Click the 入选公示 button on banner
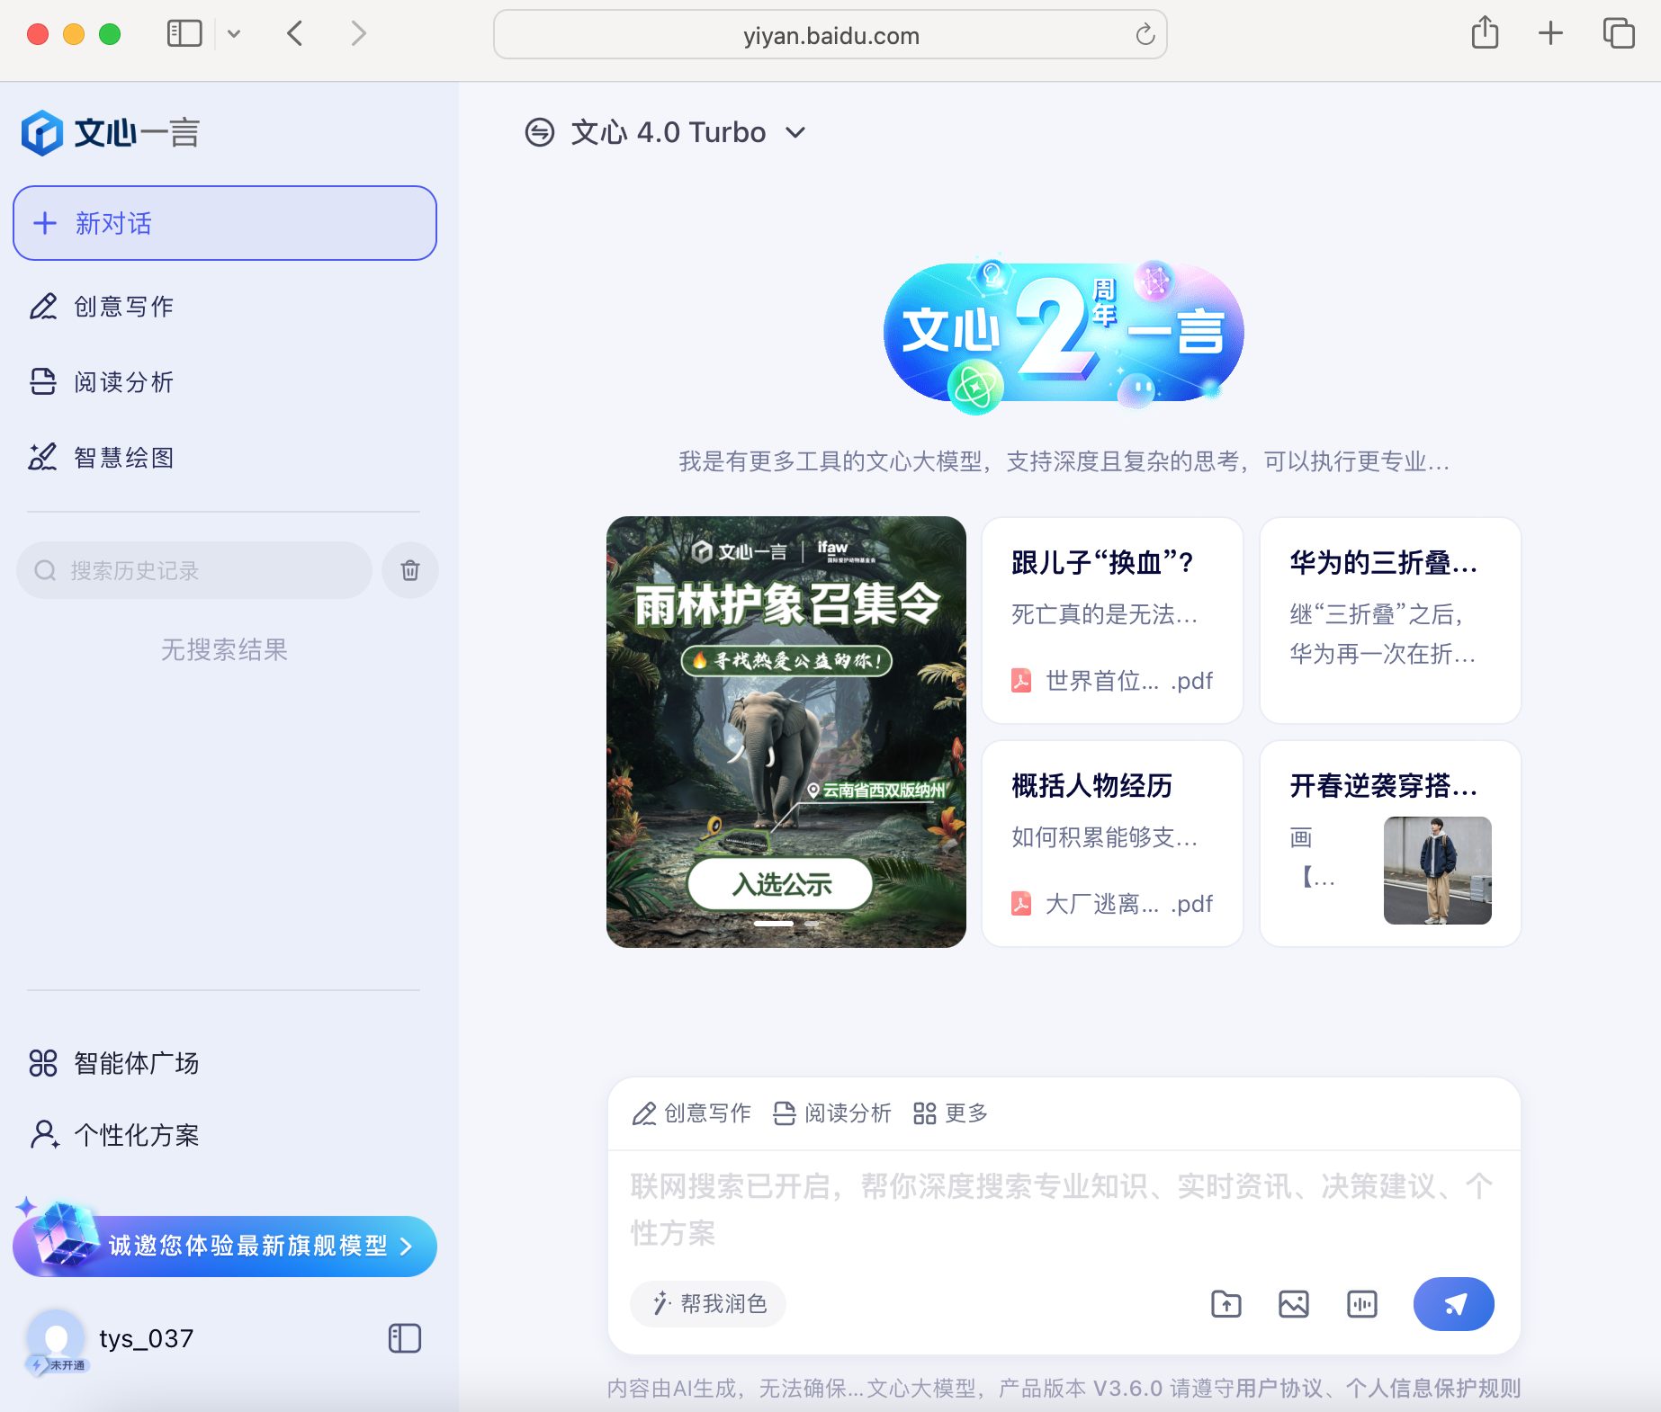The height and width of the screenshot is (1412, 1661). 781,884
